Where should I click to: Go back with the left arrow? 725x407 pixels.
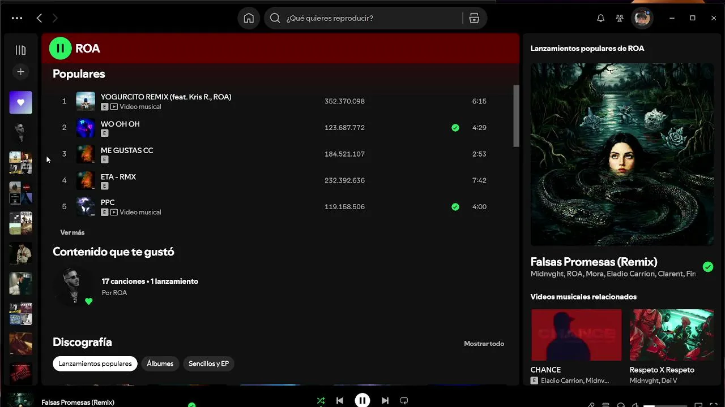39,18
